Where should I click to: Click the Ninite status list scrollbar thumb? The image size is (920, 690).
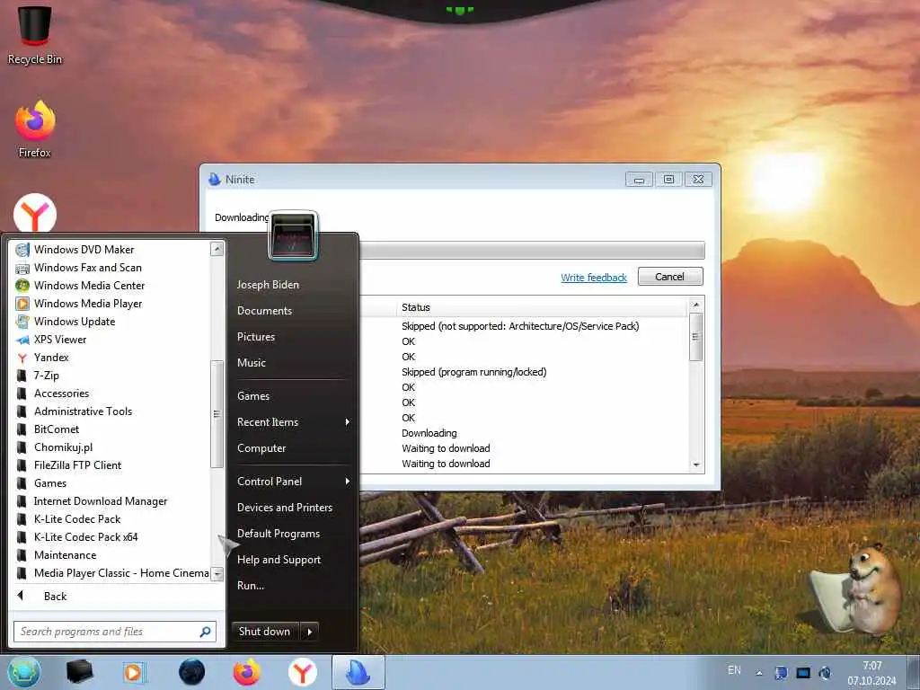[x=696, y=338]
